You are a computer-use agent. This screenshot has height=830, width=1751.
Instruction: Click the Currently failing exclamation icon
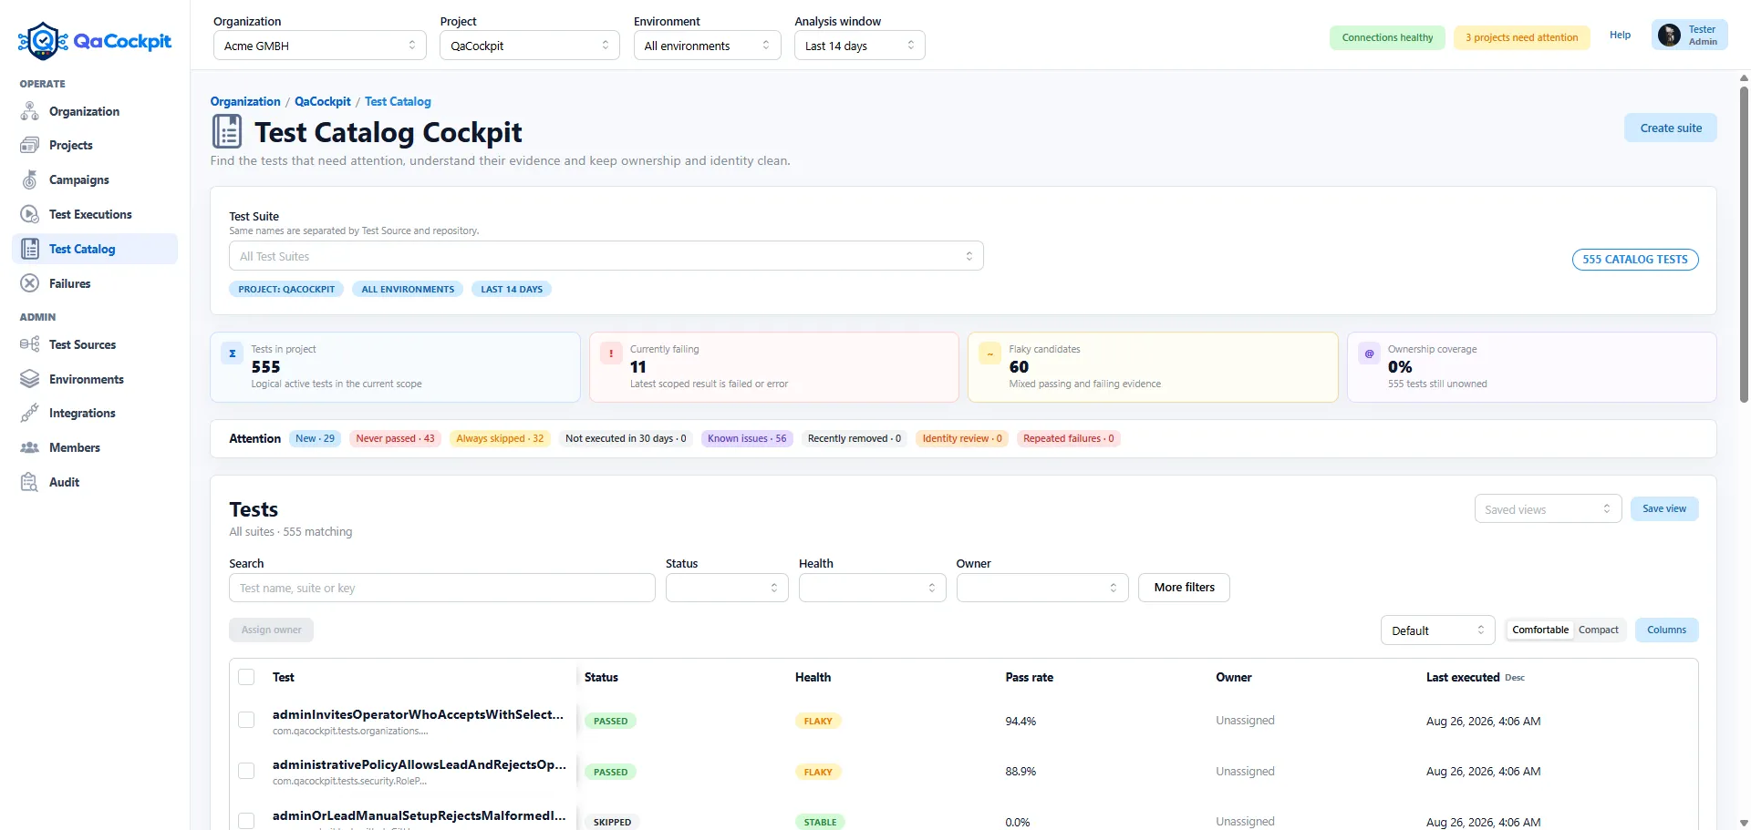[611, 354]
